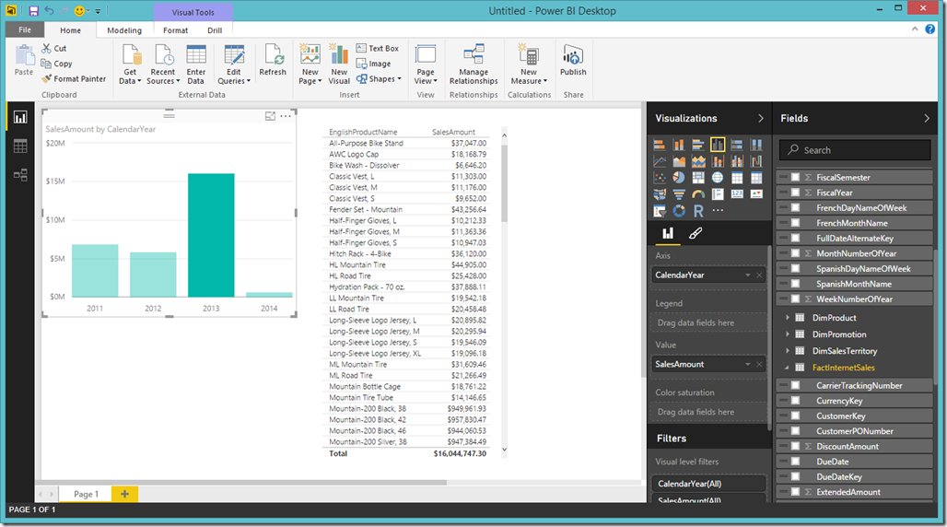Tick the CustomerKey field checkbox

pyautogui.click(x=795, y=416)
